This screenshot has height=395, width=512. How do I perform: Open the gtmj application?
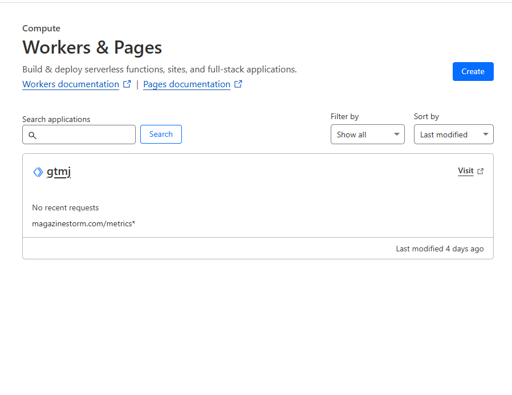[x=59, y=172]
